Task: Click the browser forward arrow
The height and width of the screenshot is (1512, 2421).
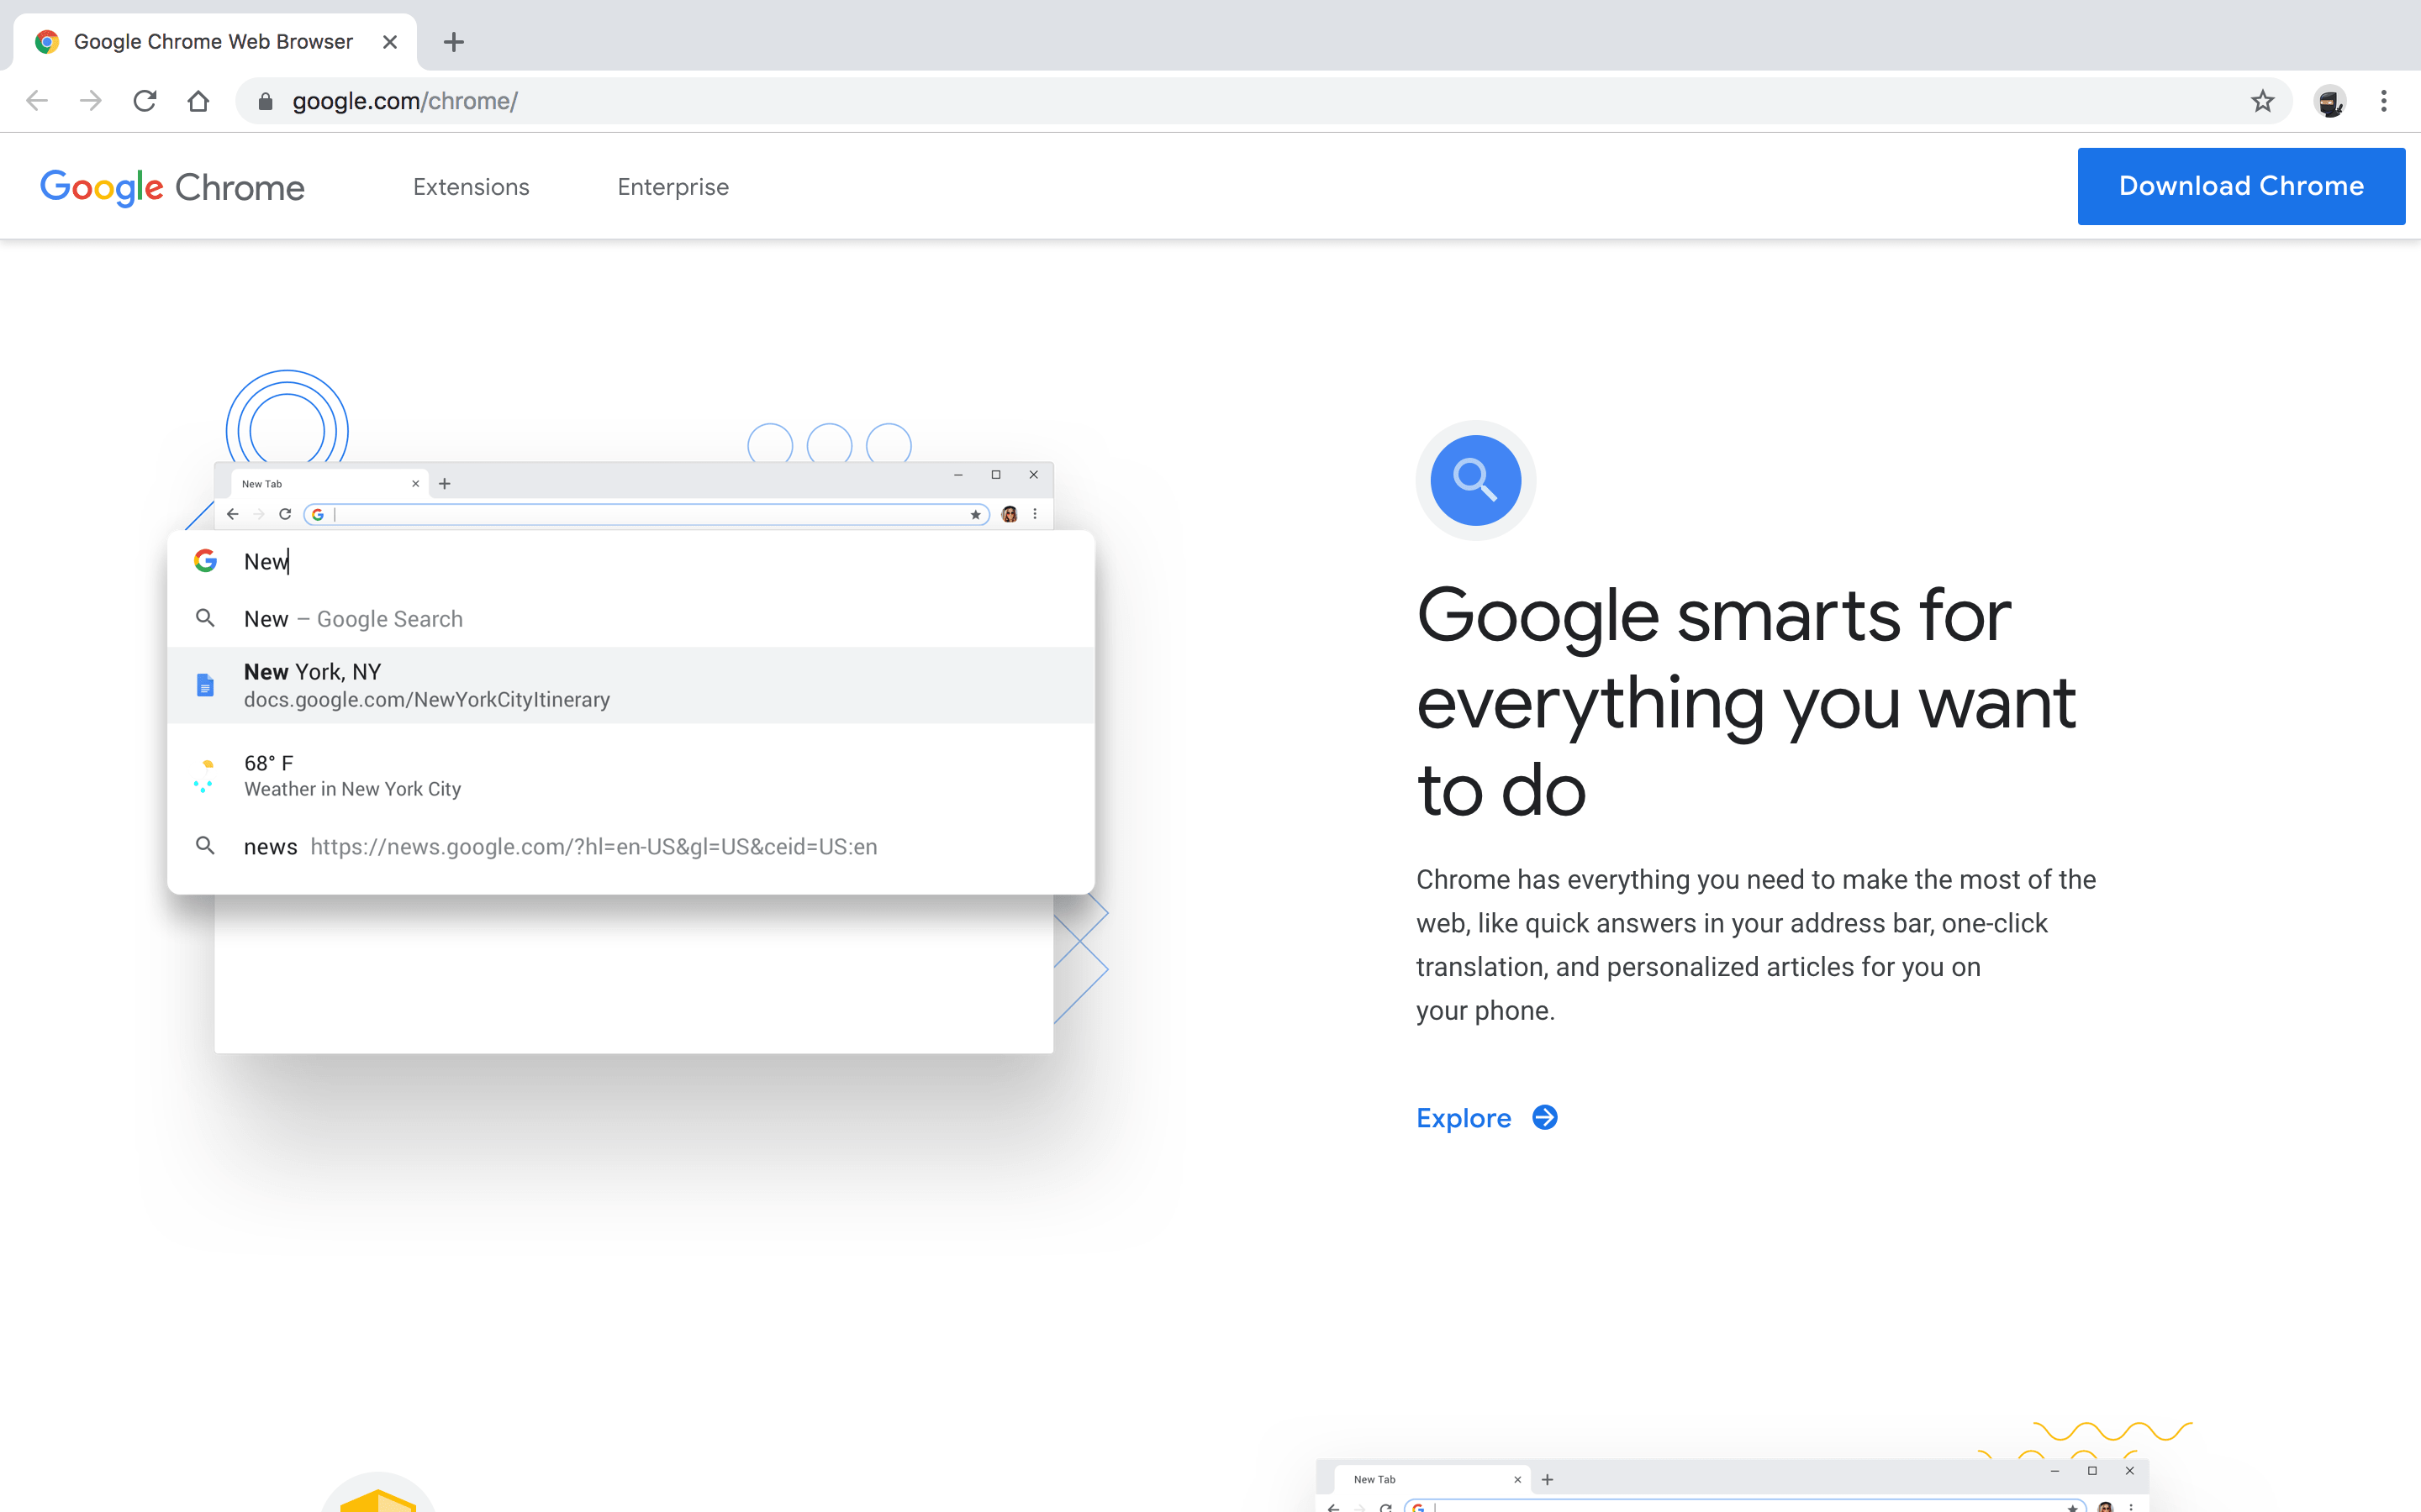Action: [x=91, y=101]
